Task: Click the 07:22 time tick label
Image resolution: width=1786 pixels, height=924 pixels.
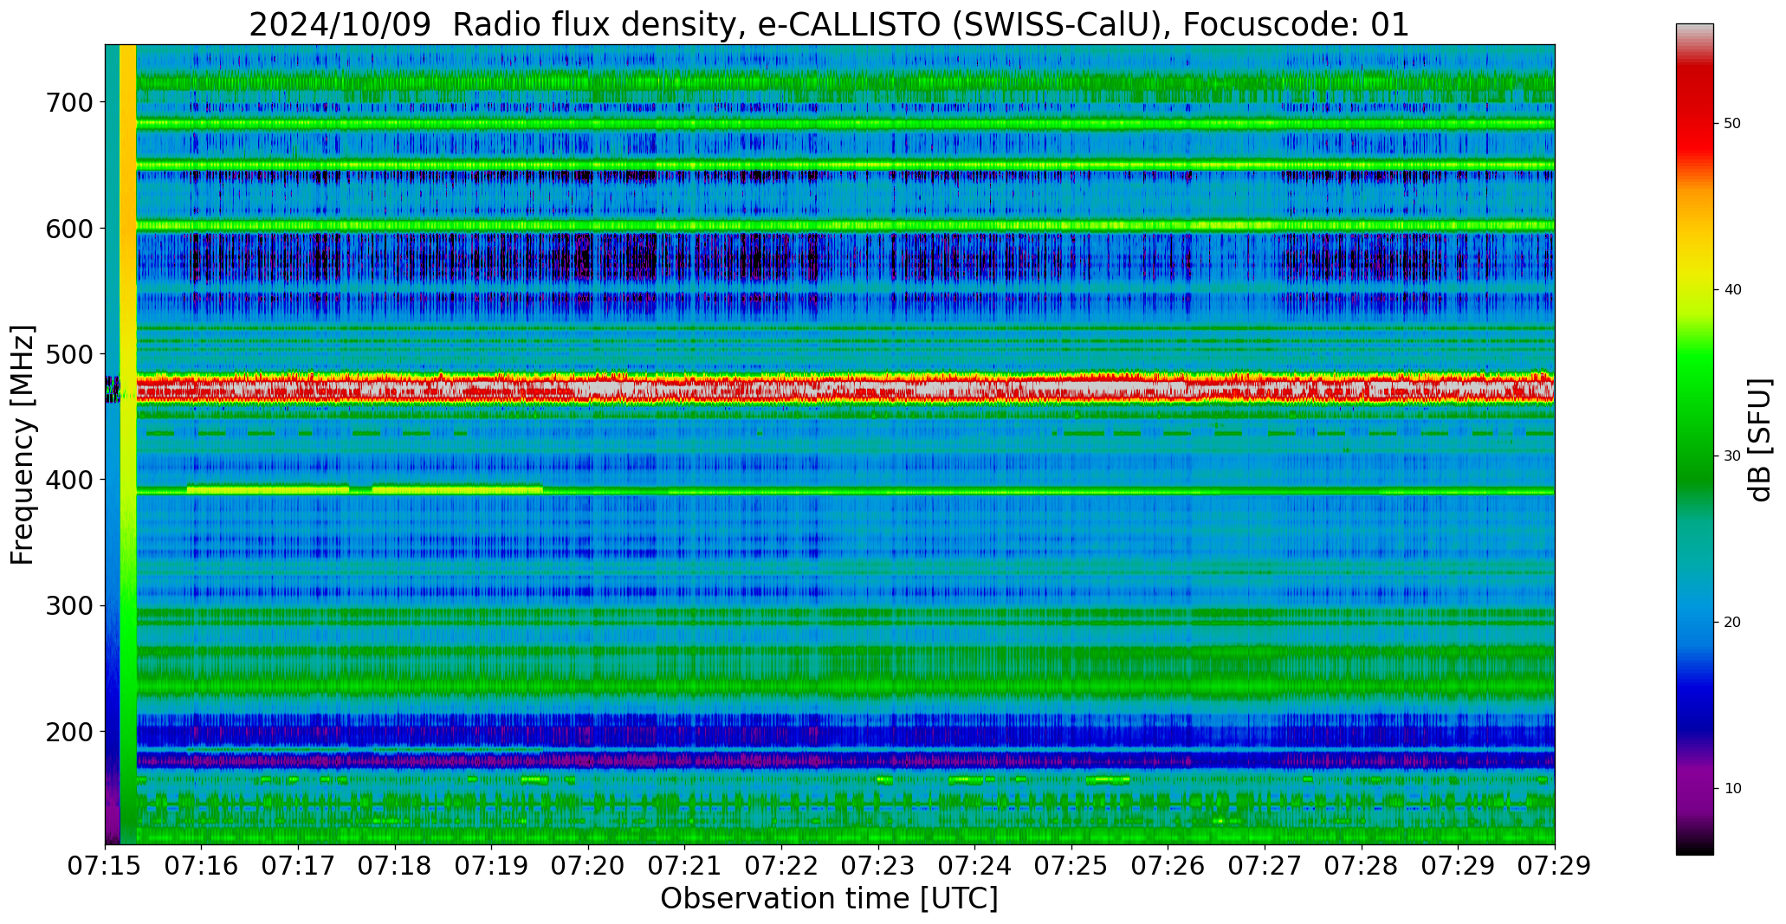Action: [x=782, y=866]
